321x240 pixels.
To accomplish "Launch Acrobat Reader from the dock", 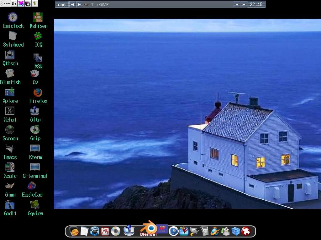I will [x=105, y=231].
